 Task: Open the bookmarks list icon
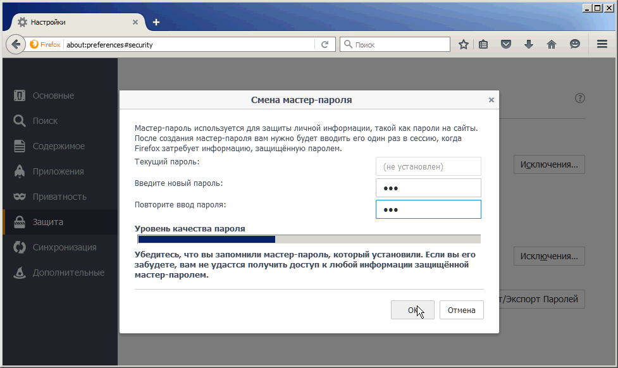484,45
